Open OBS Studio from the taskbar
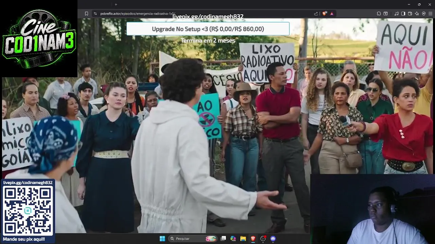 [x=263, y=239]
